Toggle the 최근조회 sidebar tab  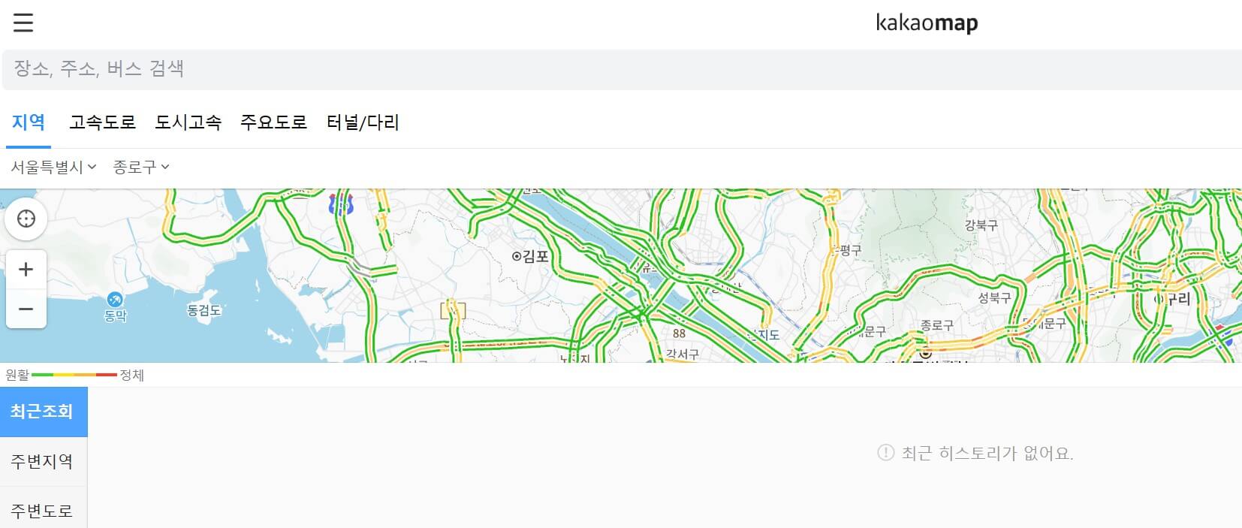[x=43, y=412]
